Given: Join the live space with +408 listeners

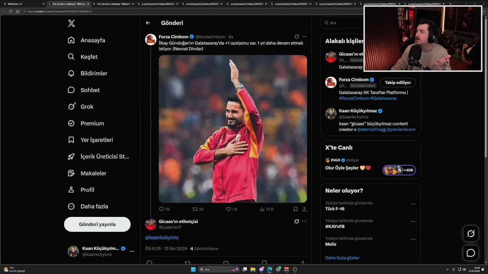Looking at the screenshot, I should pyautogui.click(x=399, y=170).
